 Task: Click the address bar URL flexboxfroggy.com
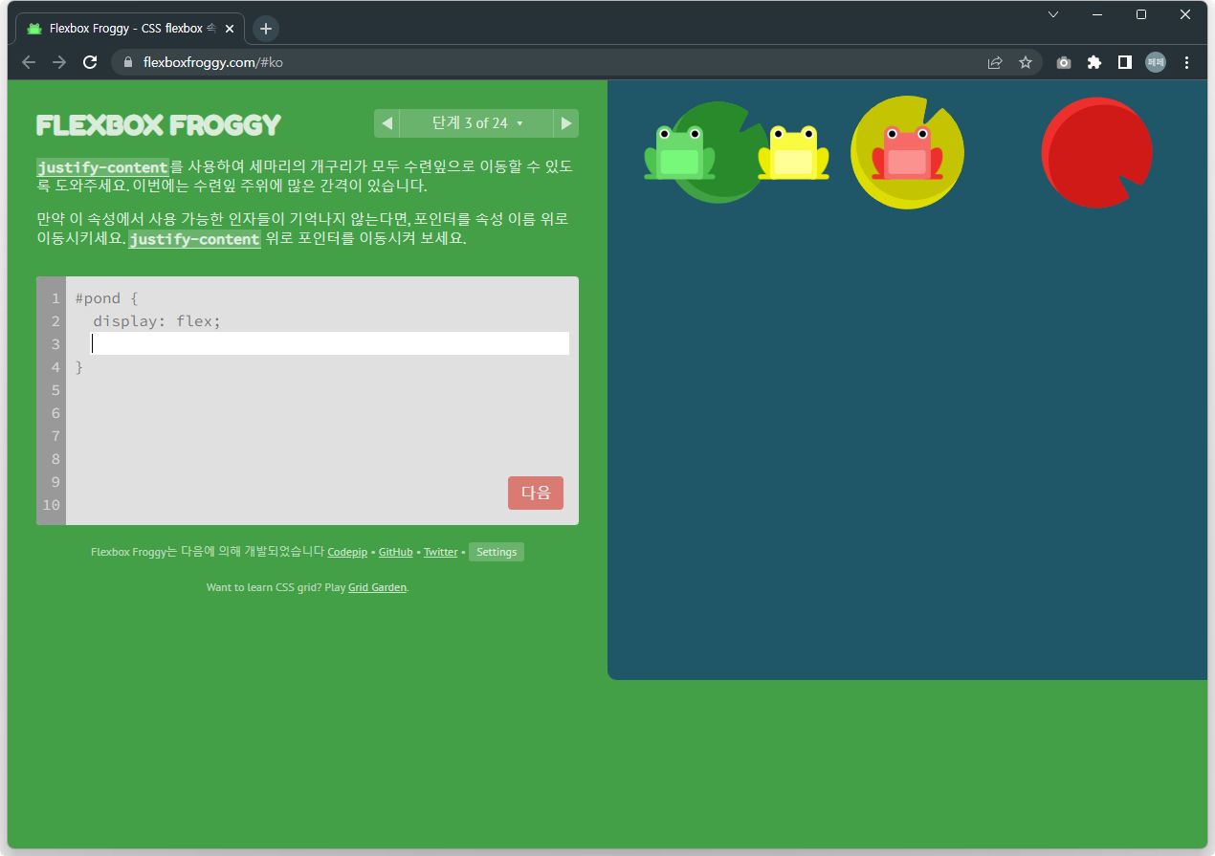coord(212,62)
